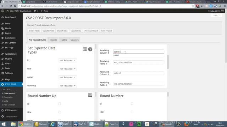This screenshot has width=227, height=127.
Task: Expand the Help dropdown tab
Action: click(x=216, y=15)
